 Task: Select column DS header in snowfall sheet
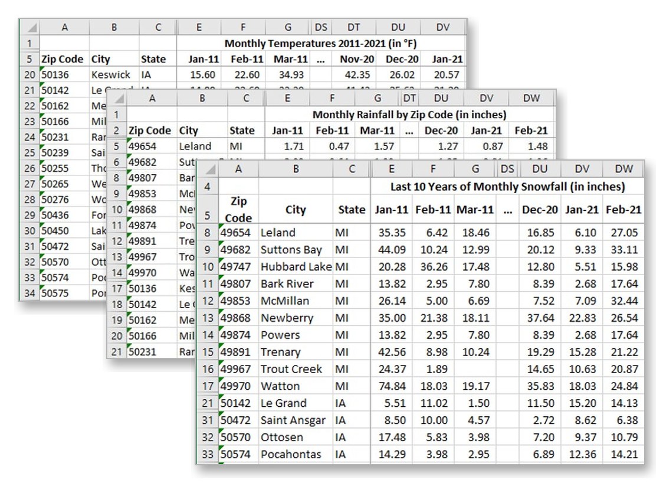coord(507,169)
